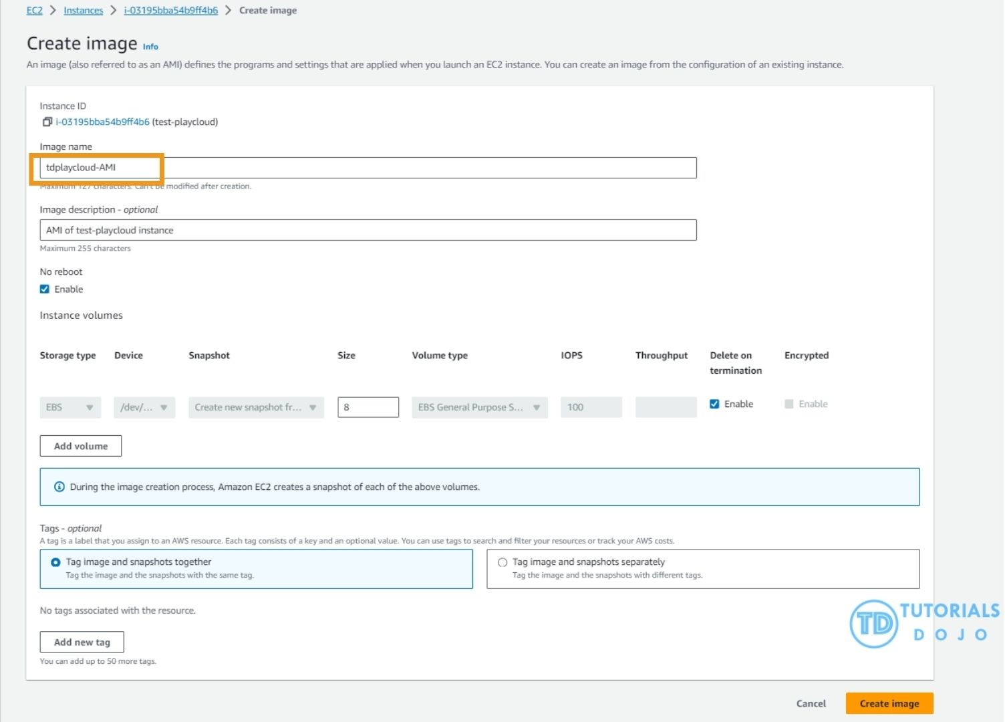Click the Add volume button
Viewport: 1005px width, 722px height.
(x=81, y=446)
